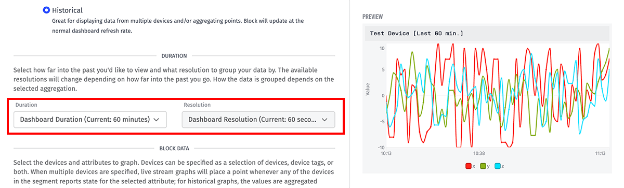Click the Test Device chart title
Screen dimensions: 624x188
[417, 33]
